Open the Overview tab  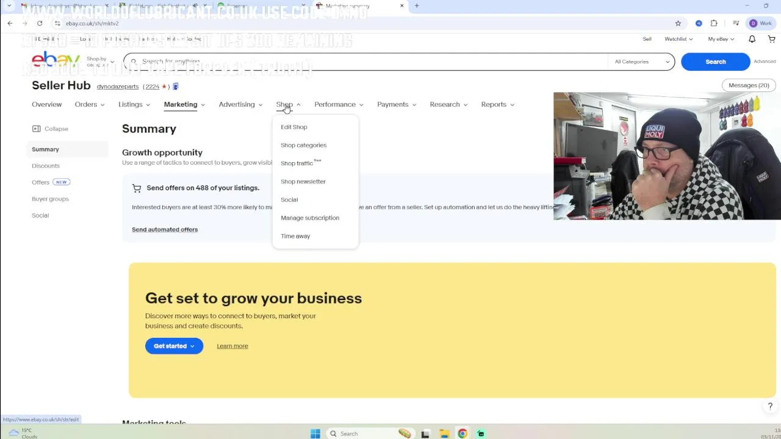pyautogui.click(x=46, y=104)
